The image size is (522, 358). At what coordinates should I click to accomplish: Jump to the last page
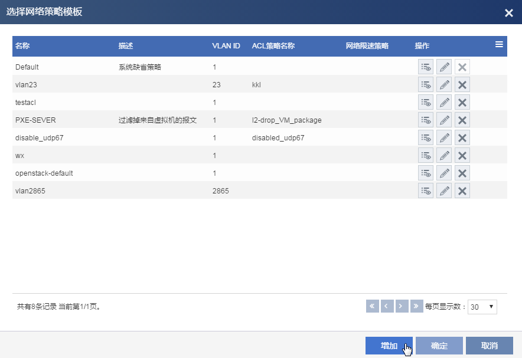coord(417,306)
